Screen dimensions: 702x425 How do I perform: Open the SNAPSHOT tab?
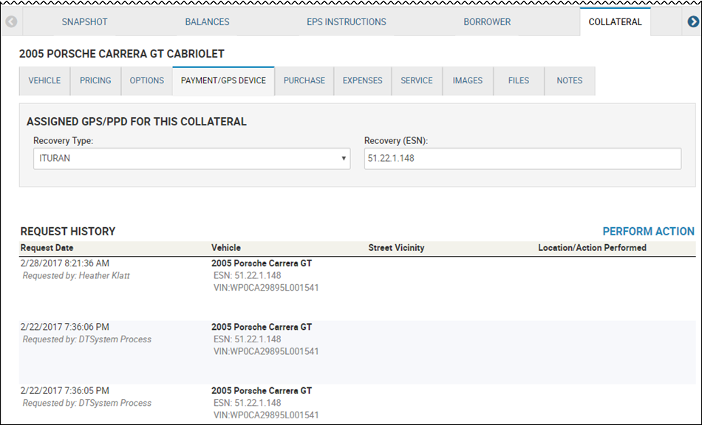point(85,22)
